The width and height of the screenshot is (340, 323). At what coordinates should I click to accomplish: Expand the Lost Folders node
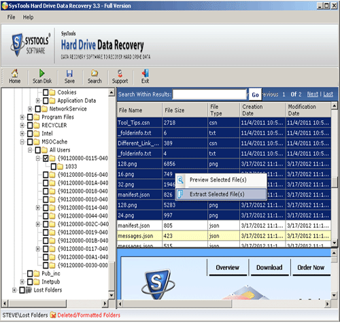14,290
